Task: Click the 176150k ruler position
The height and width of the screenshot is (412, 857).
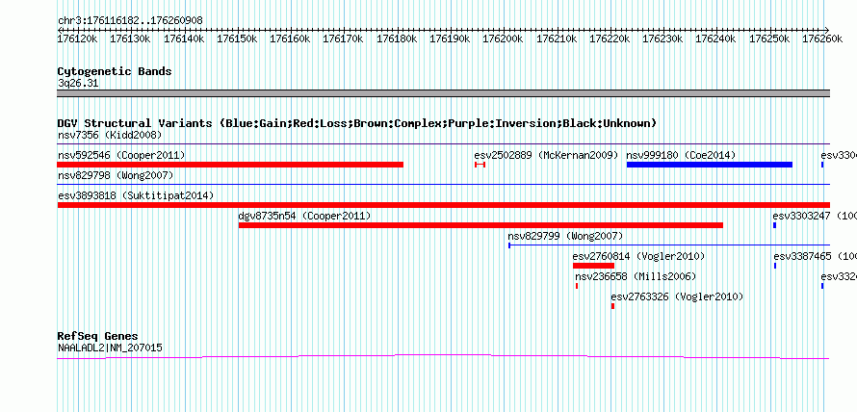Action: [237, 39]
